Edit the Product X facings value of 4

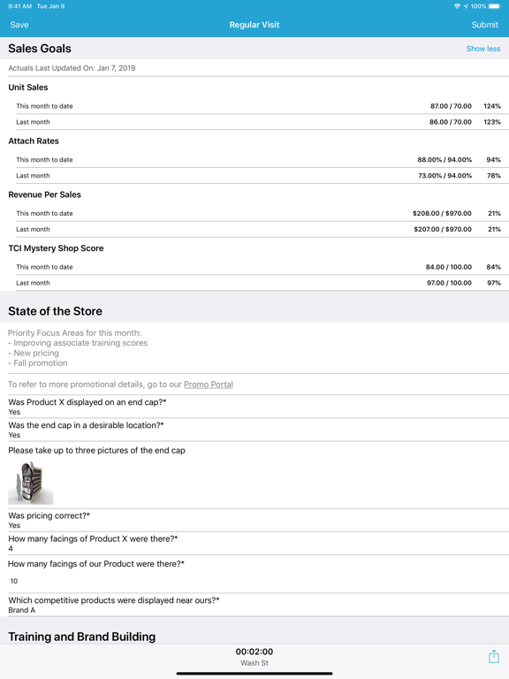tap(254, 543)
